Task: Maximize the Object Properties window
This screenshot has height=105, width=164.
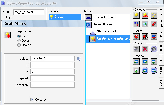Action: click(x=148, y=2)
